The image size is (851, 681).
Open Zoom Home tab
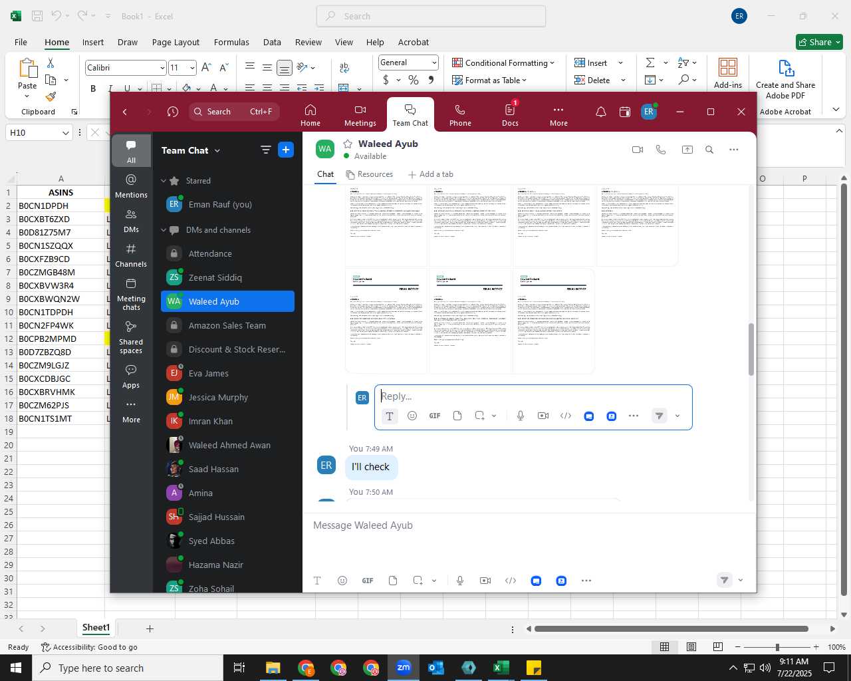click(310, 115)
